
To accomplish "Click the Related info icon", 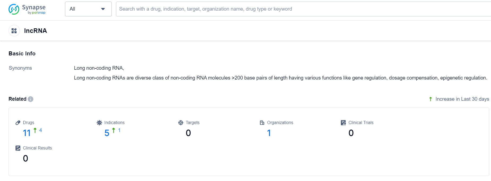I will click(31, 99).
